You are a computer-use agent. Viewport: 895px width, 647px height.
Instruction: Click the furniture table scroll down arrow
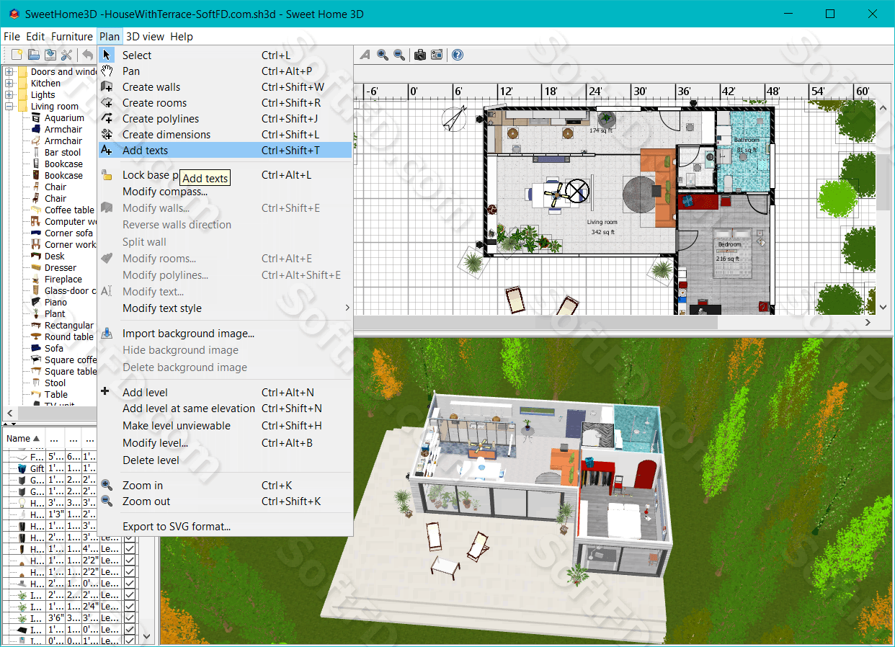point(148,637)
